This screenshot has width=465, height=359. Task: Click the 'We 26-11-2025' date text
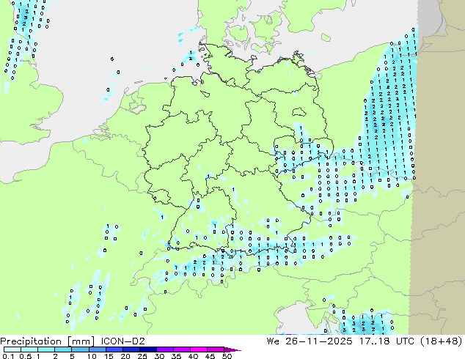click(310, 341)
